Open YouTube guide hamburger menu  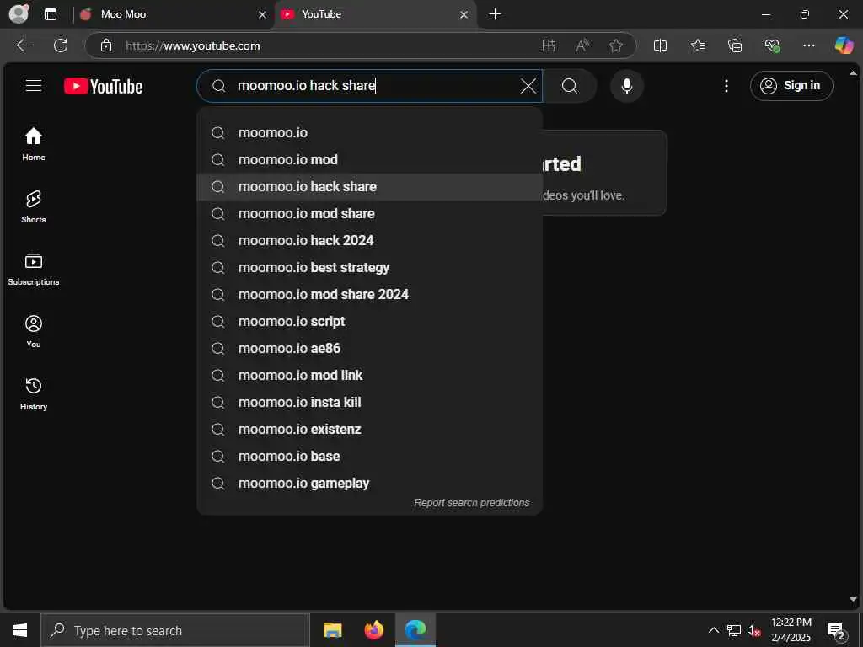[x=34, y=86]
